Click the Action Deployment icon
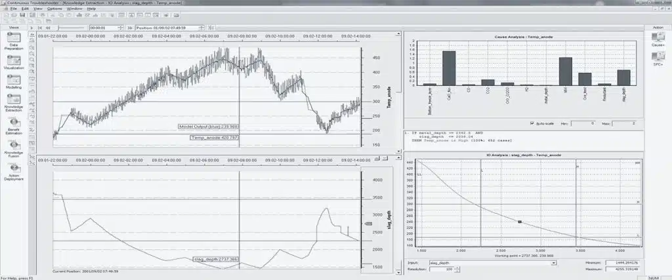Image resolution: width=672 pixels, height=280 pixels. click(13, 170)
